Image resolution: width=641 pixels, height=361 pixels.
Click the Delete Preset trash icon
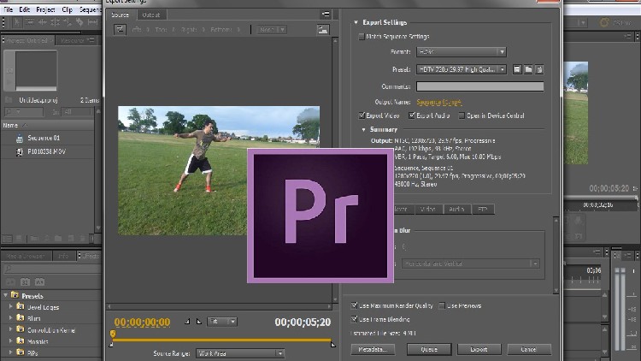pos(539,69)
